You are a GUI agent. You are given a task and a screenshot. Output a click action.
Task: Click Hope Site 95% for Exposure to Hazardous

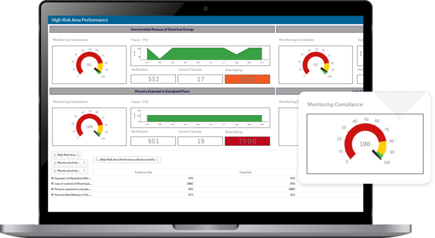point(293,178)
